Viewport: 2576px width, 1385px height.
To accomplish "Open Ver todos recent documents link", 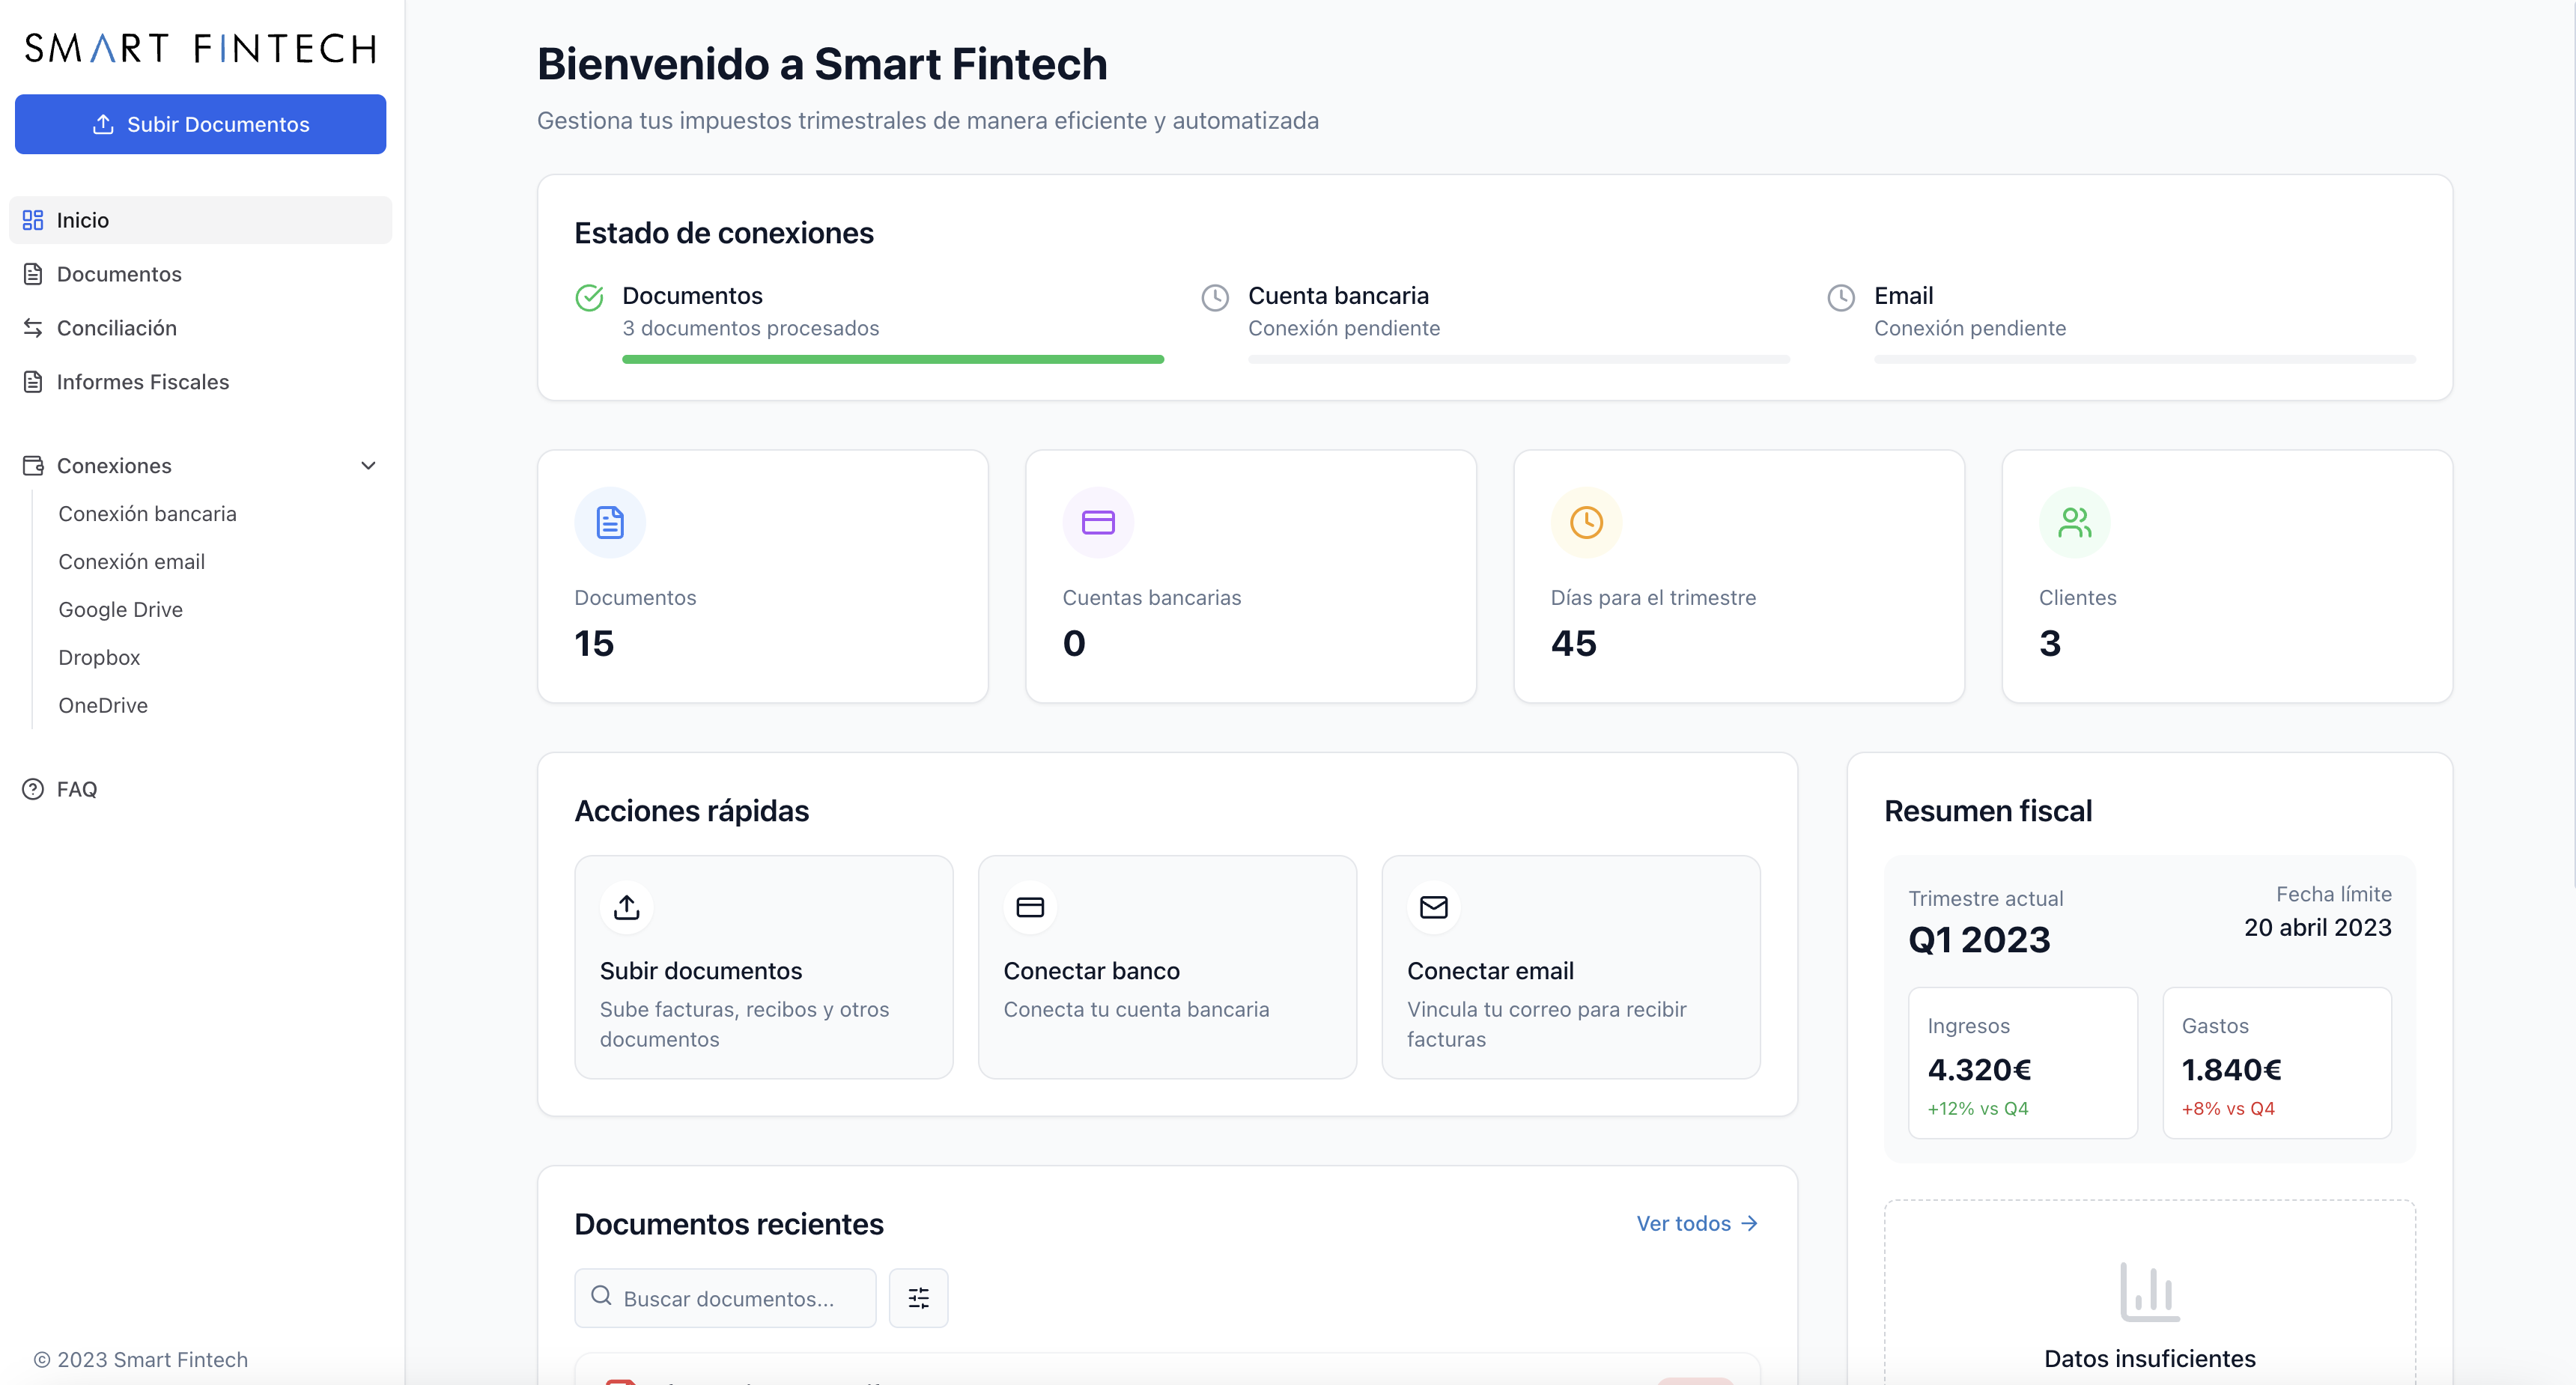I will pyautogui.click(x=1695, y=1223).
